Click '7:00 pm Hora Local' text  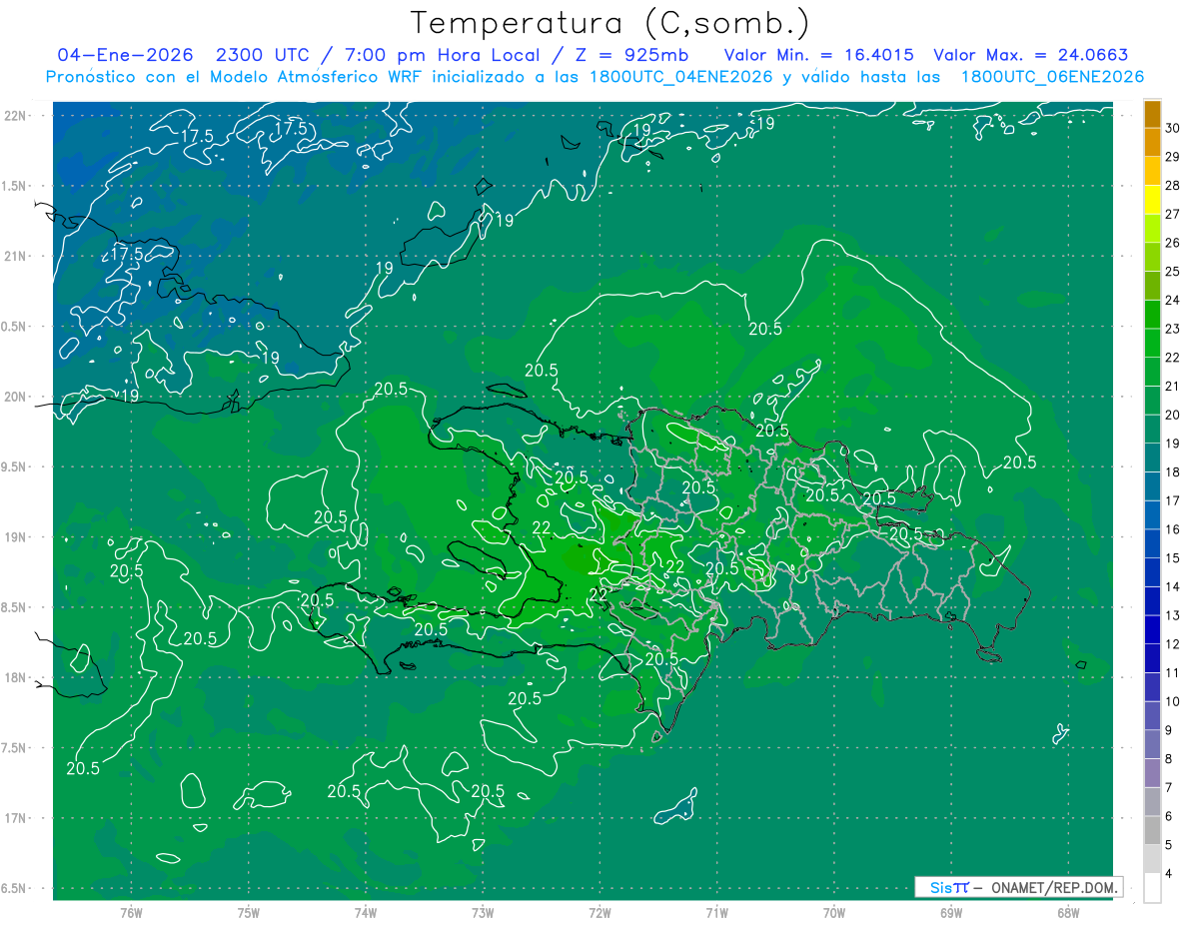(441, 55)
